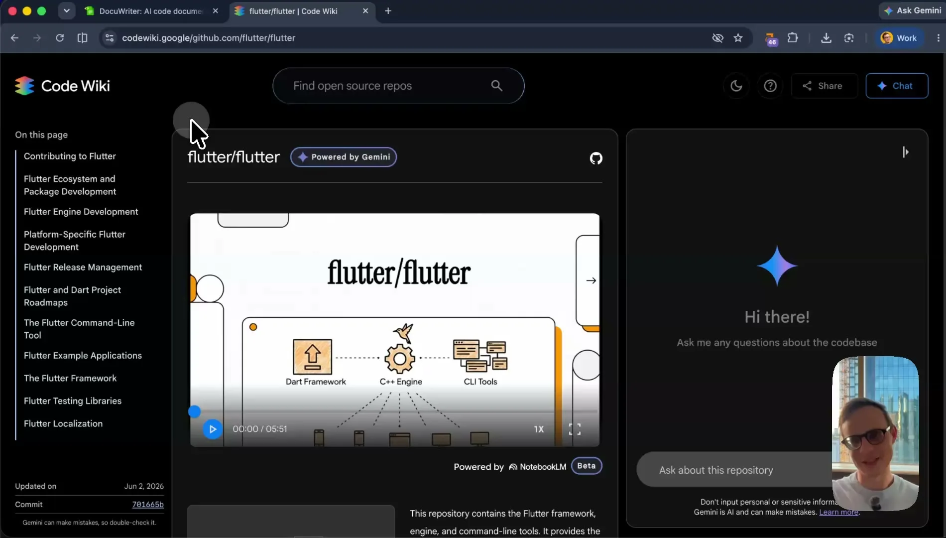The height and width of the screenshot is (538, 946).
Task: Focus the Ask about this repository field
Action: click(x=734, y=470)
